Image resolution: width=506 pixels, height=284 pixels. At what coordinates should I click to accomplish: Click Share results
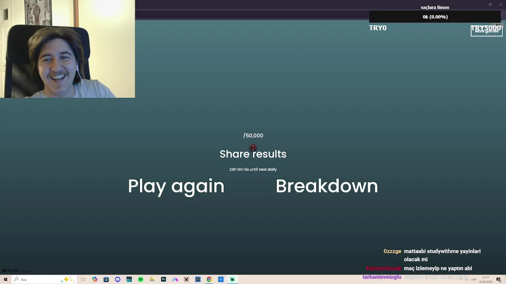click(253, 154)
